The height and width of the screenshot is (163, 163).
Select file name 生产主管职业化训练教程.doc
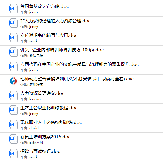(49, 108)
